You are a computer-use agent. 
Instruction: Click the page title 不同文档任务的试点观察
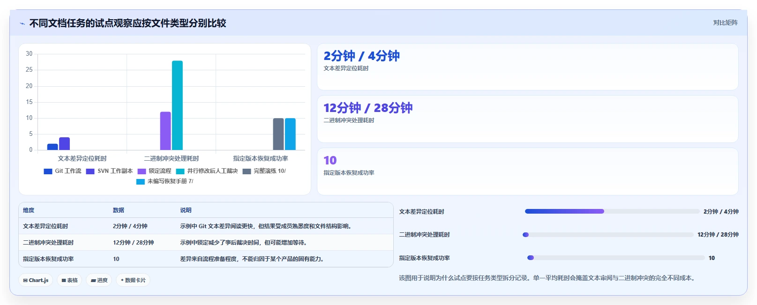(x=127, y=23)
